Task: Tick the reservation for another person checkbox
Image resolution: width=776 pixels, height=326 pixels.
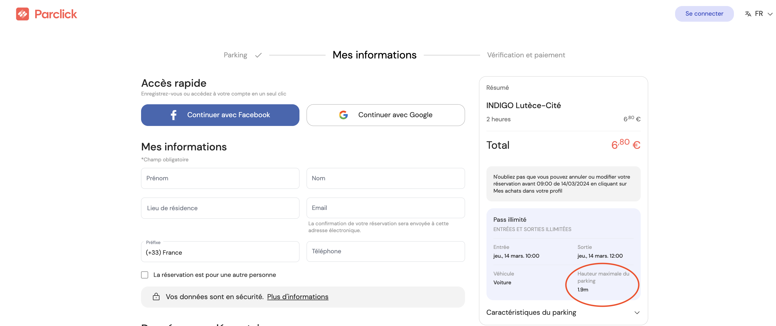Action: 145,275
